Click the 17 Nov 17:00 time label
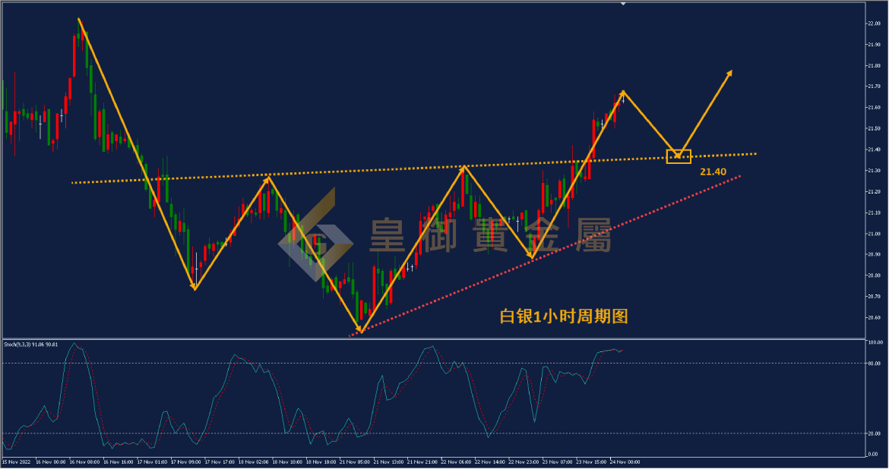Image resolution: width=889 pixels, height=469 pixels. pos(220,462)
